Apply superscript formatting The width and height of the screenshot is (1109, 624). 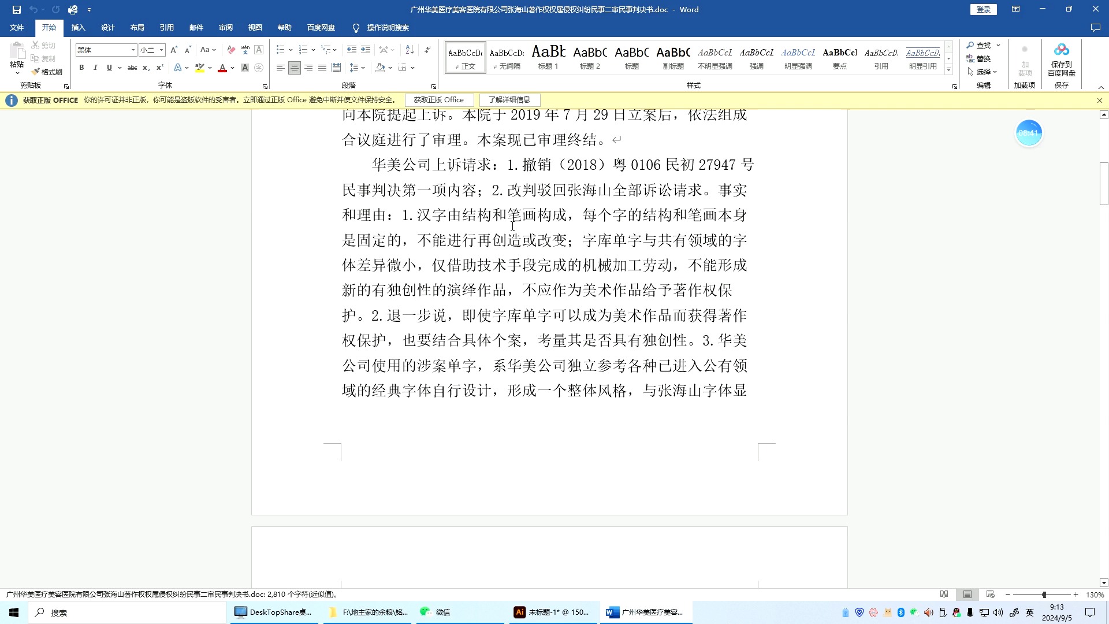(160, 68)
